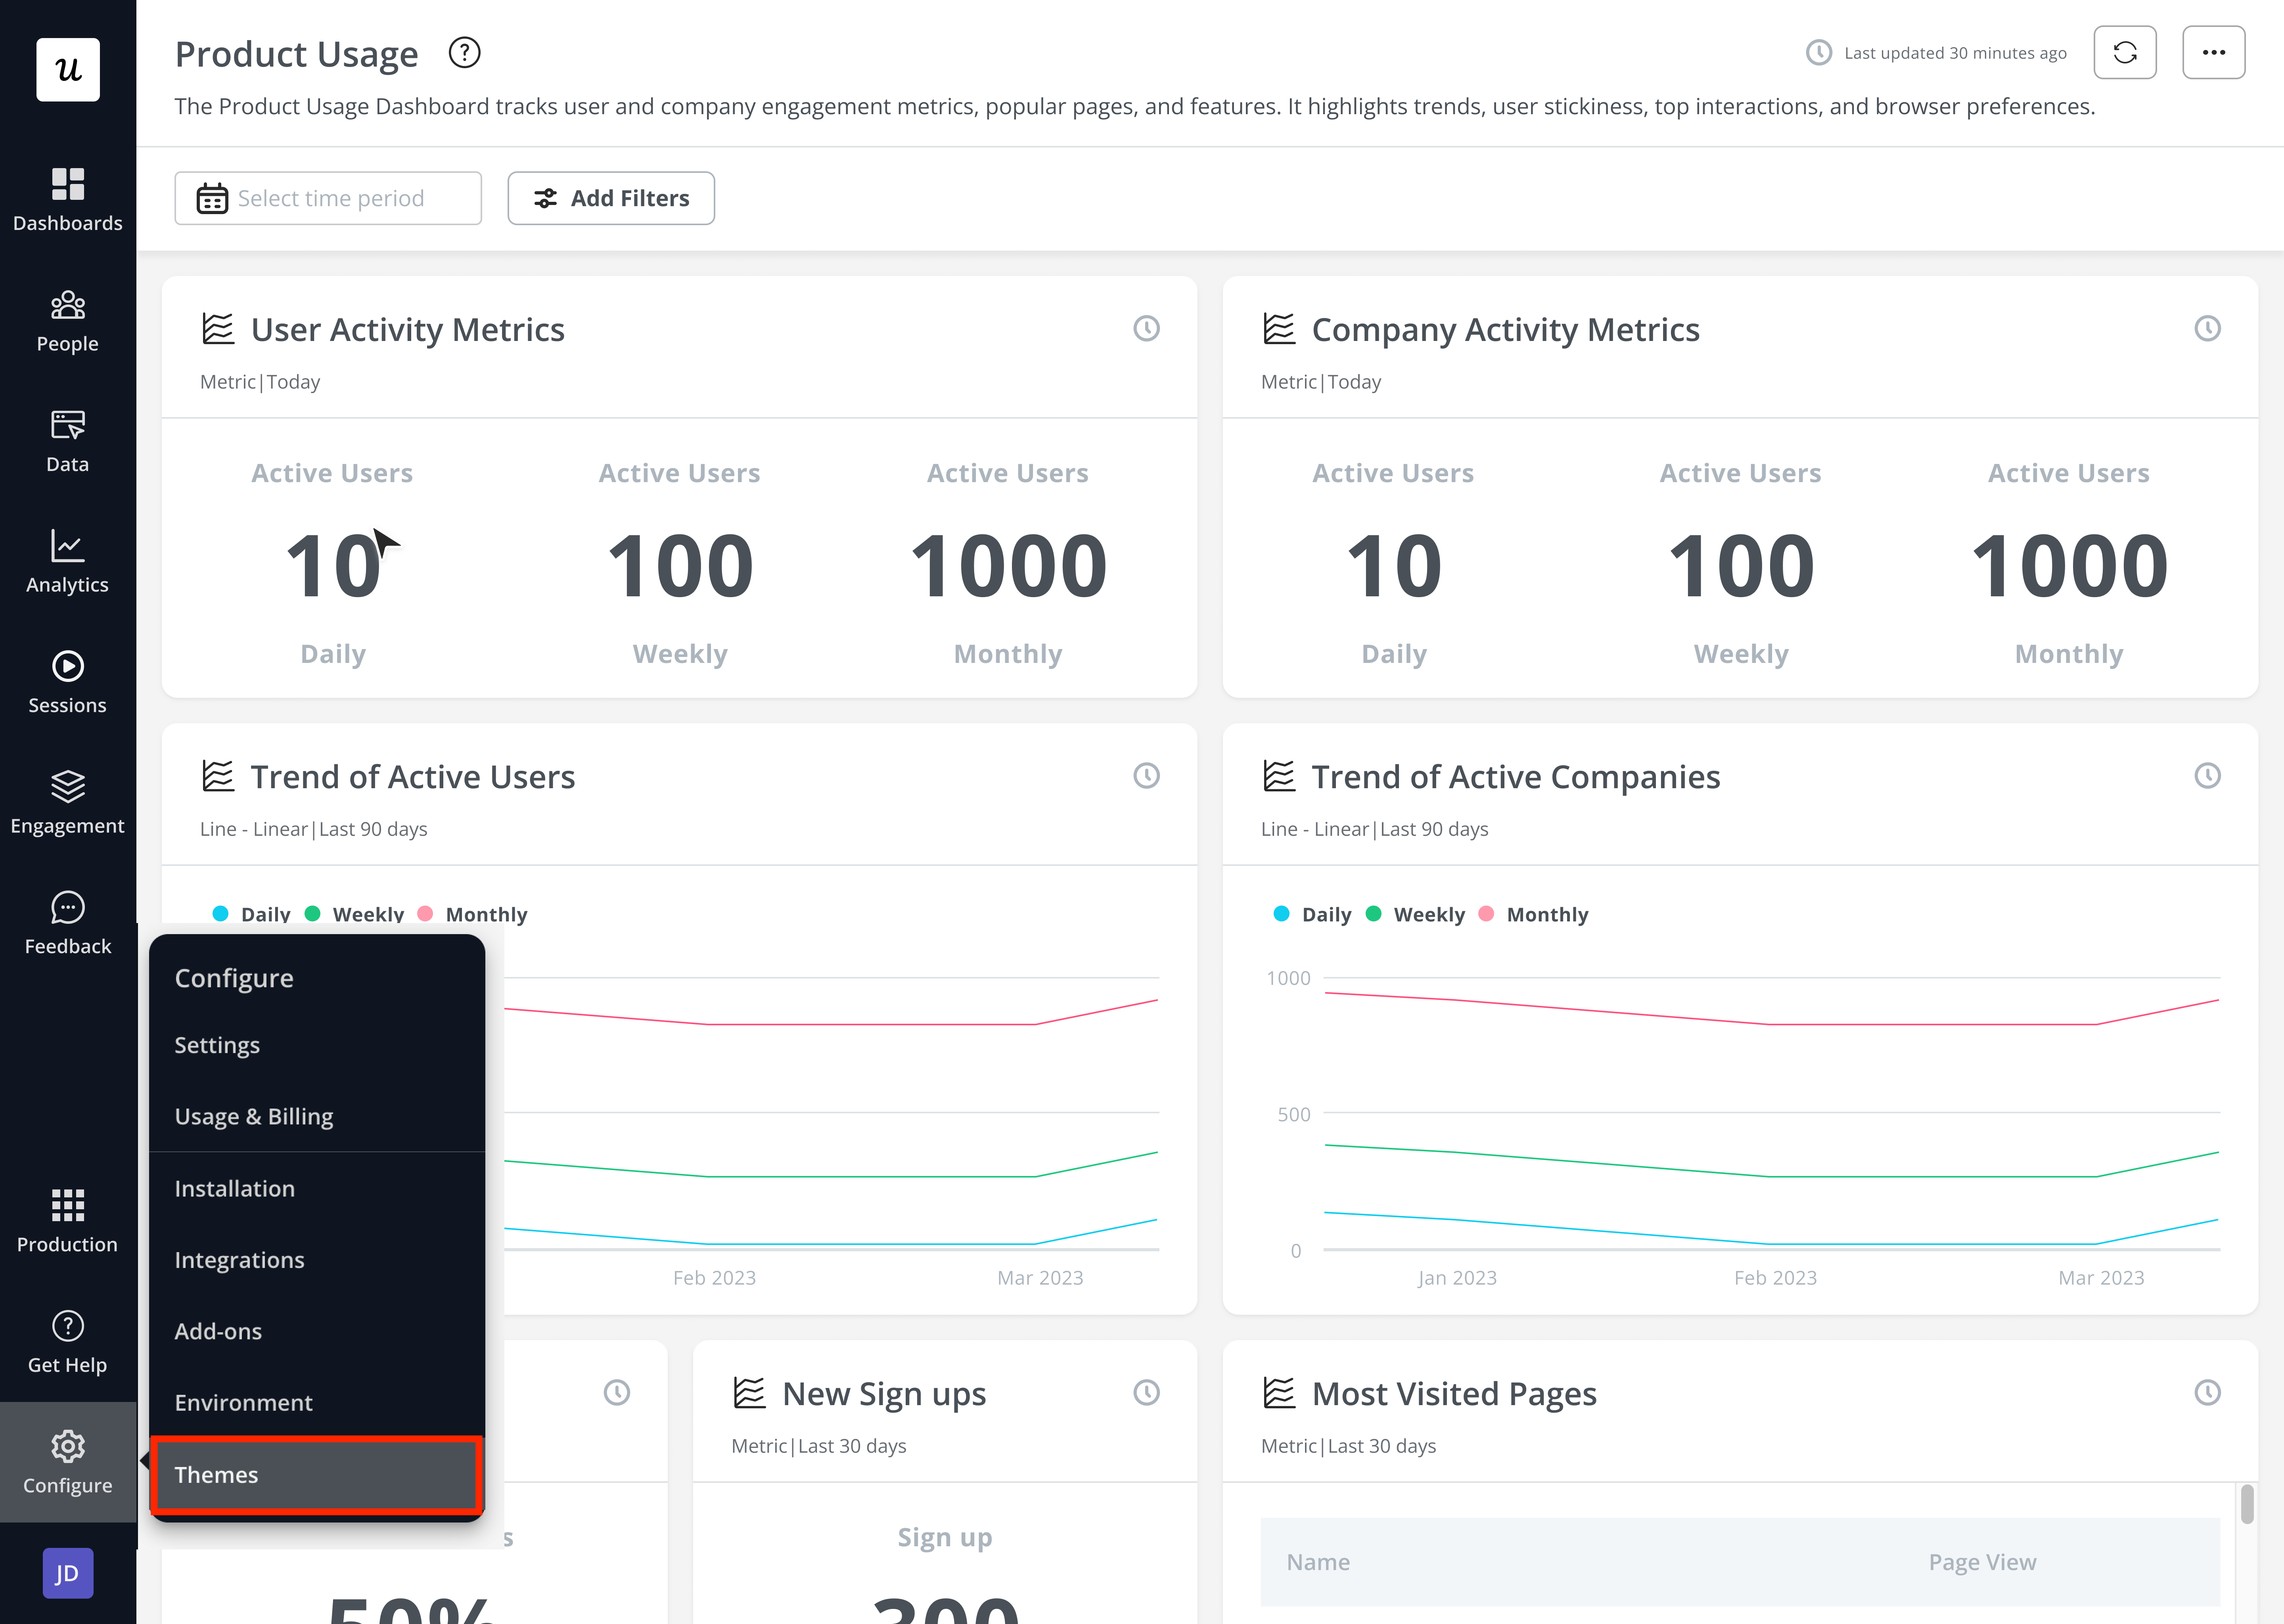The width and height of the screenshot is (2284, 1624).
Task: Click the clock icon on Trend of Active Companies
Action: pyautogui.click(x=2207, y=776)
